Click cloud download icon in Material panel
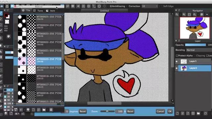Viewport: 212px width, 119px height. click(28, 110)
